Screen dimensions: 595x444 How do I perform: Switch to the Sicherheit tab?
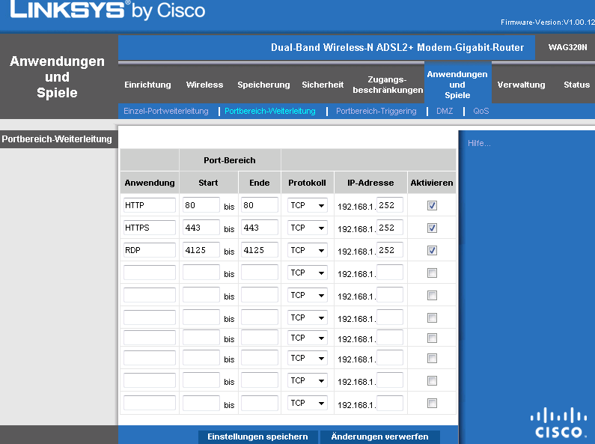323,85
